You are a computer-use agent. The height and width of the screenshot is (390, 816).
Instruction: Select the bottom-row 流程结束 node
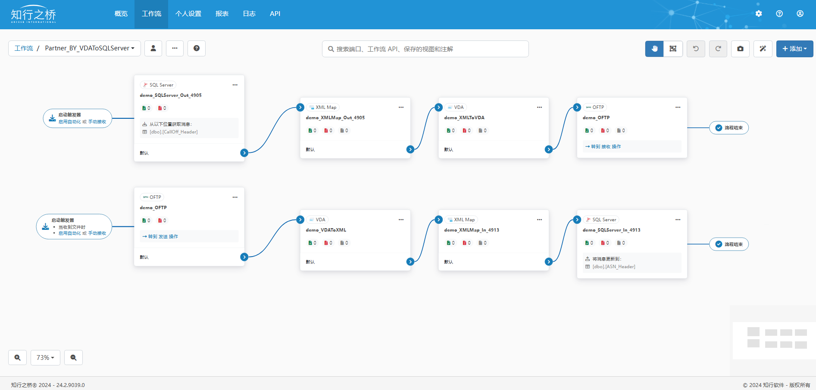(729, 244)
